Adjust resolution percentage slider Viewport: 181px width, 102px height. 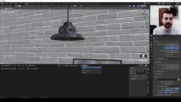point(172,48)
